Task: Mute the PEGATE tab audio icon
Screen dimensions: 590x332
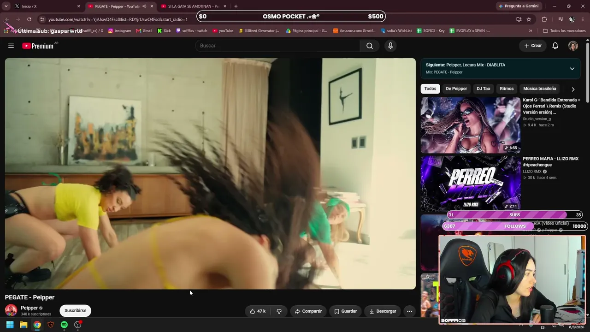Action: coord(144,6)
